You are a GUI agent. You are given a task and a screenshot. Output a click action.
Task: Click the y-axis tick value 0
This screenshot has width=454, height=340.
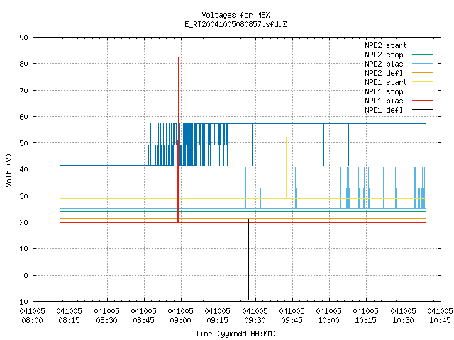[26, 276]
